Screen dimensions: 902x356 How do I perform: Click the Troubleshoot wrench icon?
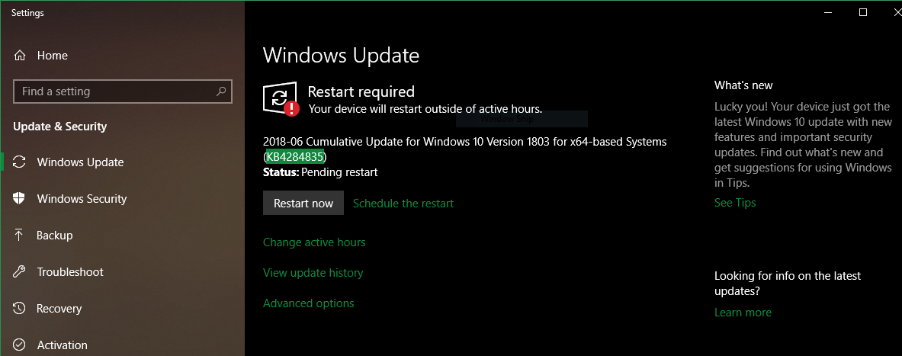(19, 272)
